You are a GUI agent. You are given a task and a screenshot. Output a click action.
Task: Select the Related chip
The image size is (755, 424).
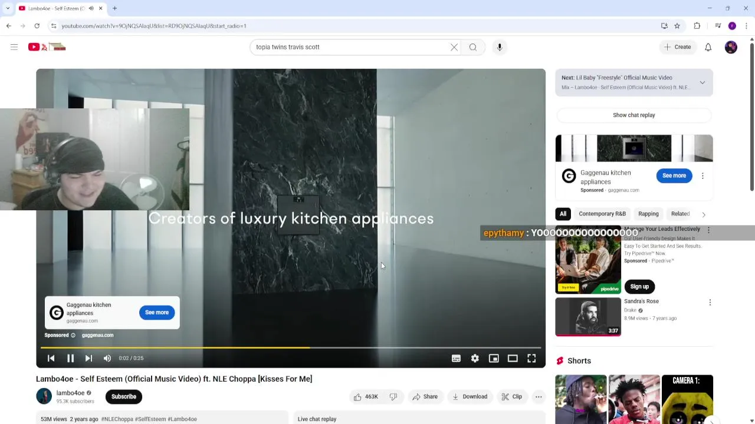coord(680,214)
